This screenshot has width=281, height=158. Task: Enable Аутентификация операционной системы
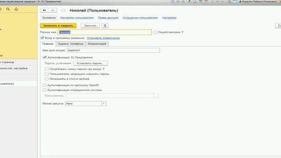(44, 90)
